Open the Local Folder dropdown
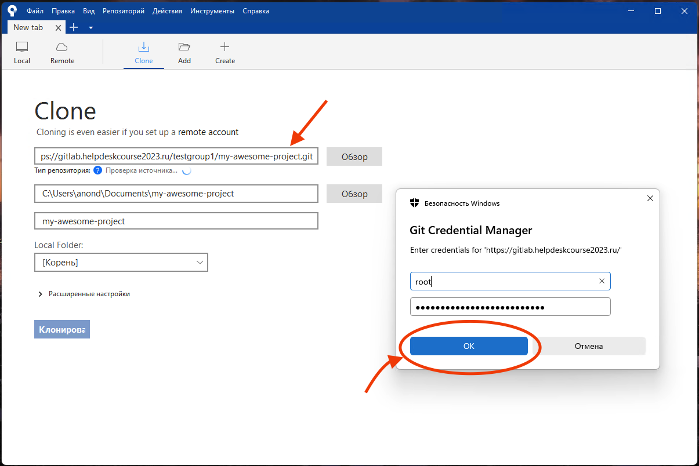The height and width of the screenshot is (466, 699). pyautogui.click(x=121, y=263)
